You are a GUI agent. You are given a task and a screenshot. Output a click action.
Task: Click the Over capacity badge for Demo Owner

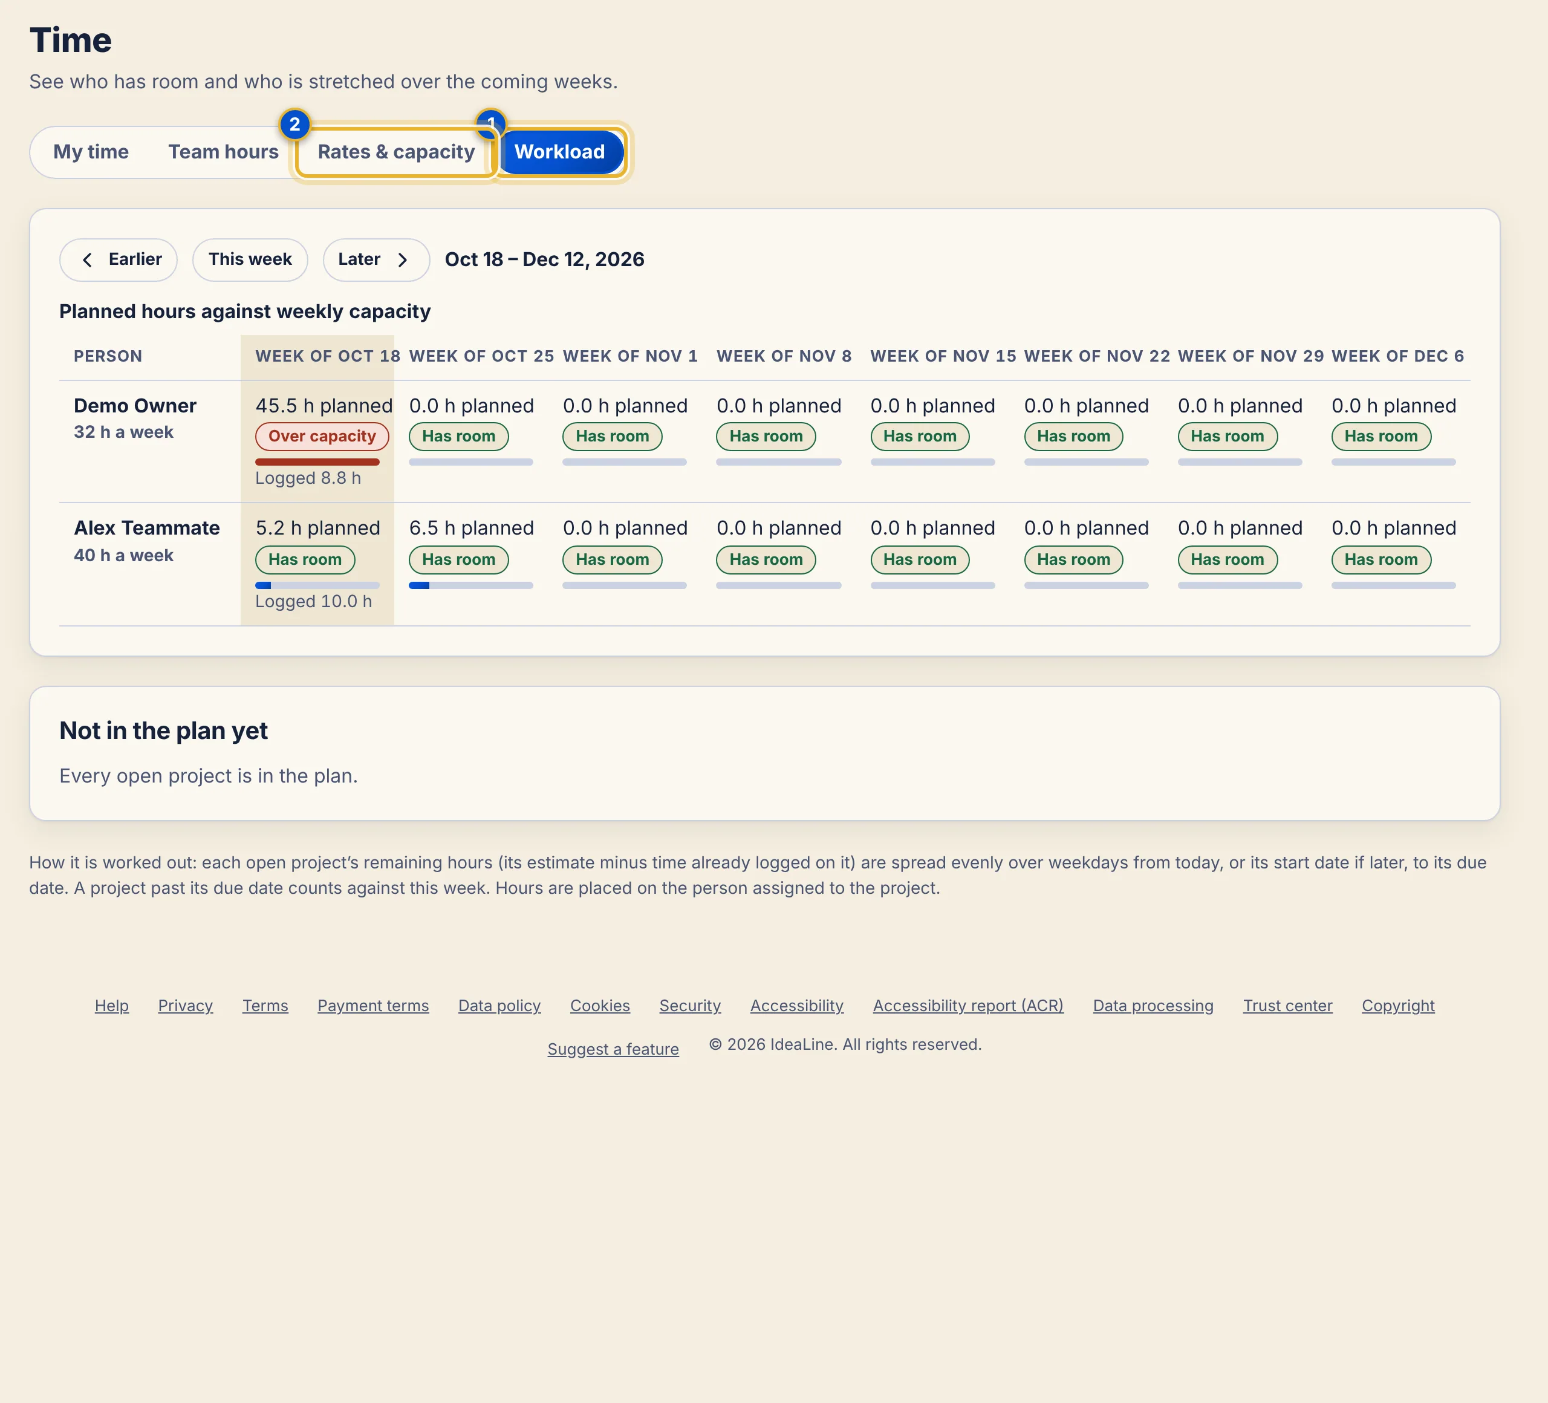coord(322,436)
